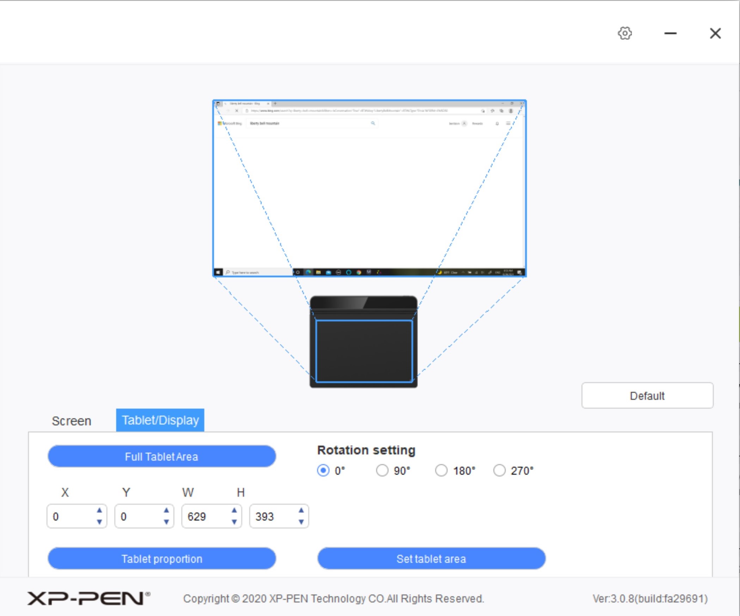Increase the H height value arrow

tap(301, 510)
